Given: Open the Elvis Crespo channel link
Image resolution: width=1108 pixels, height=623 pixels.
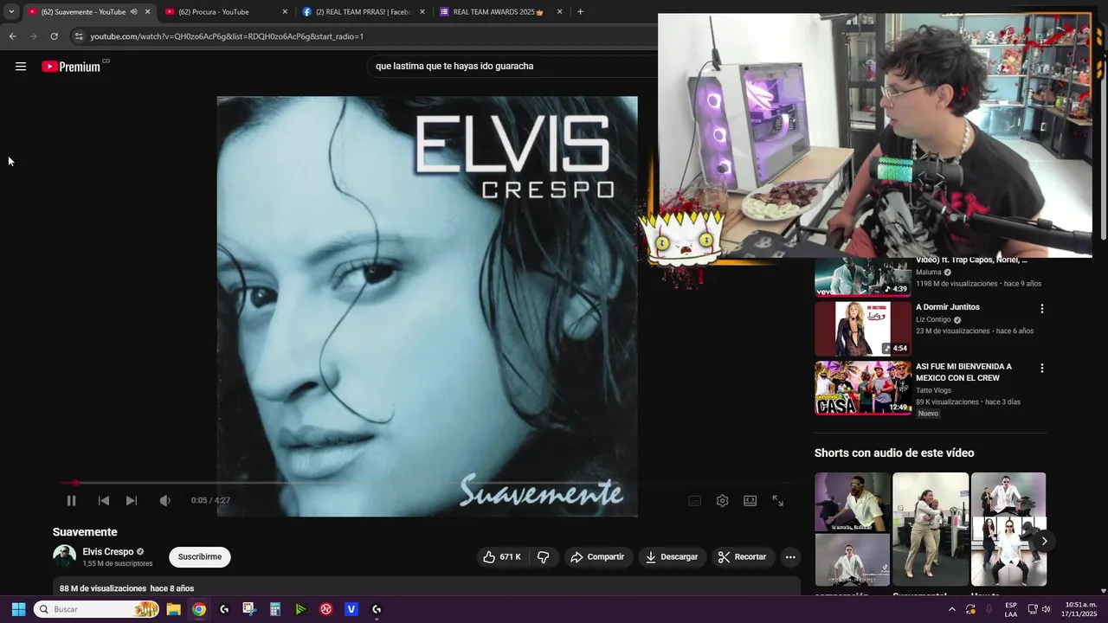Looking at the screenshot, I should (x=108, y=552).
